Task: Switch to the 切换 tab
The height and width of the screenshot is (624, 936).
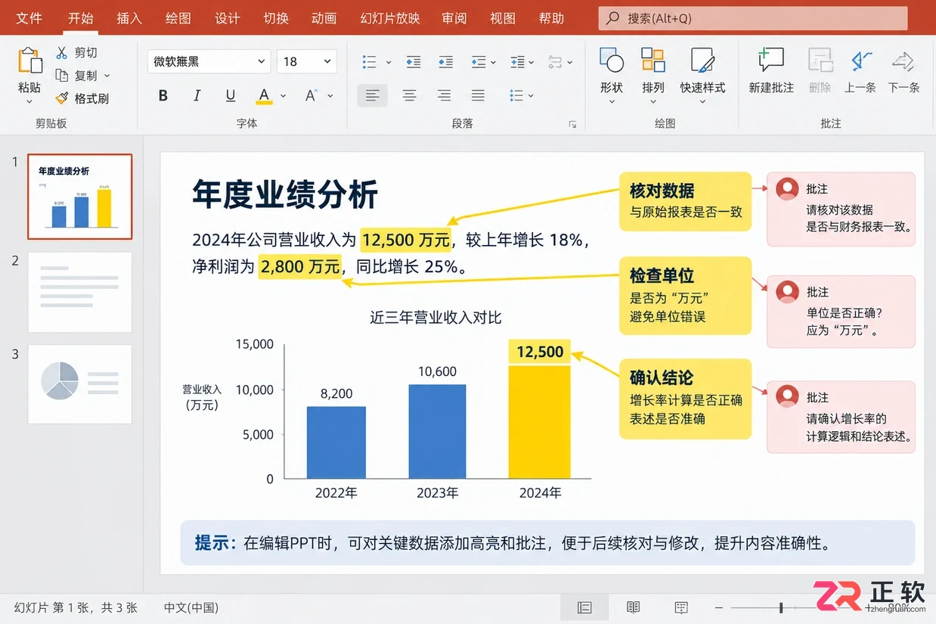Action: coord(276,18)
